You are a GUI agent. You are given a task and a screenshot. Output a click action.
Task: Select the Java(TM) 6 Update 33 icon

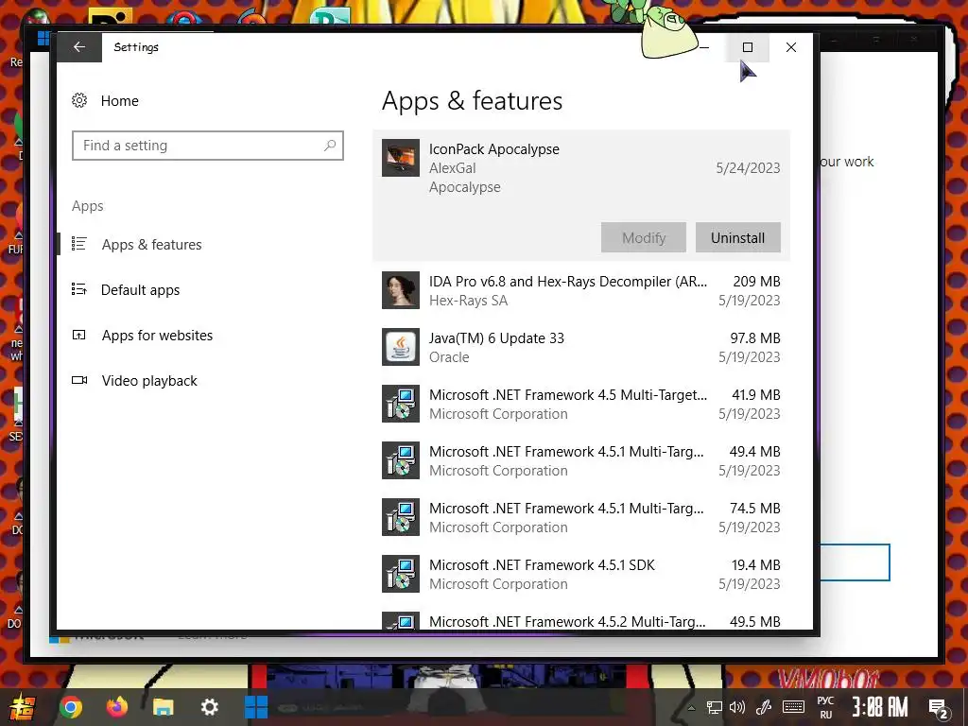tap(401, 347)
